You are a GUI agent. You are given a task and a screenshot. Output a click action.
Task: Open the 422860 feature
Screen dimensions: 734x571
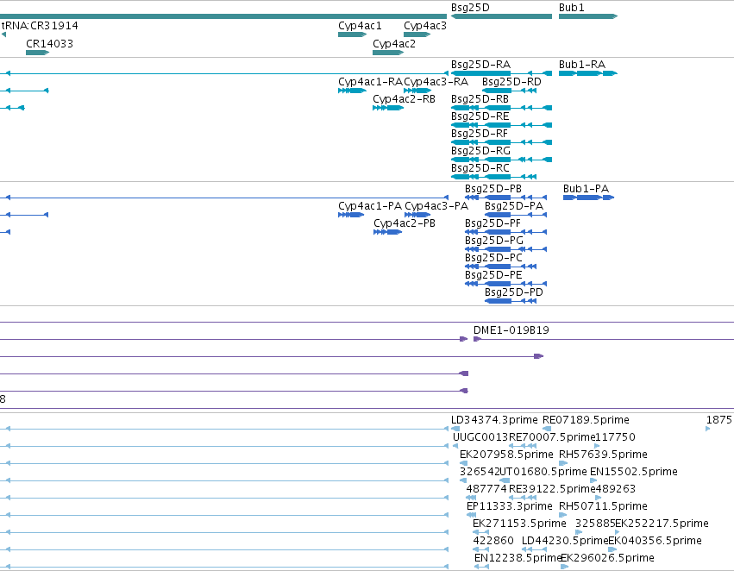point(480,550)
